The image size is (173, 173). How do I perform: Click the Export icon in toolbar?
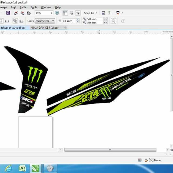tap(22, 13)
